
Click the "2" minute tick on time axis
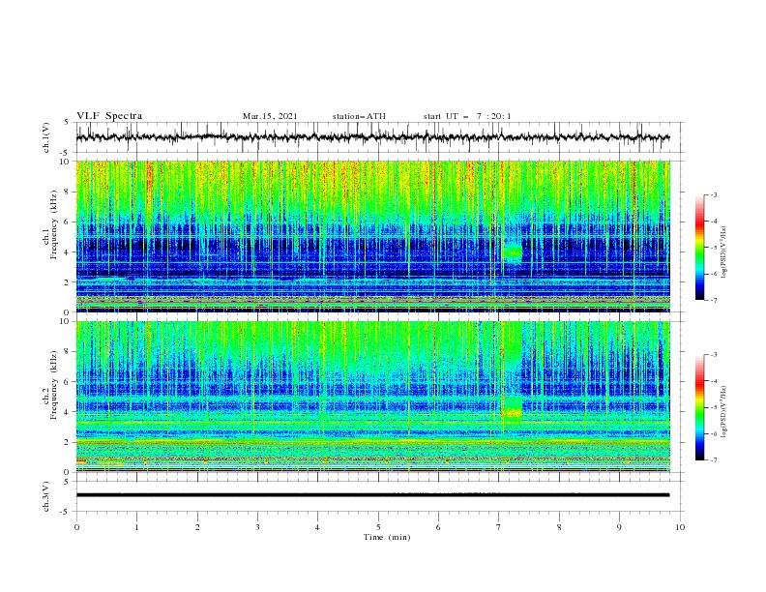[197, 527]
